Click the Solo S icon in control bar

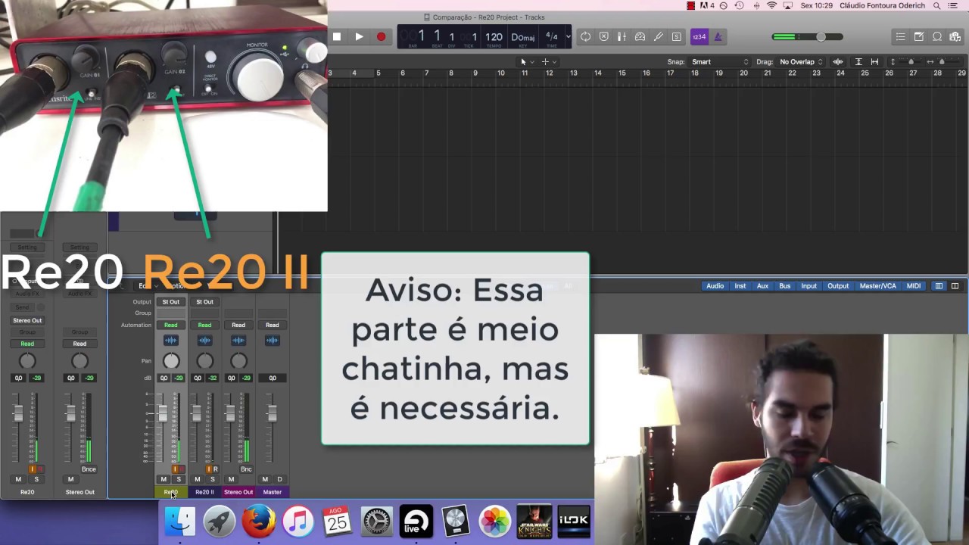[676, 36]
